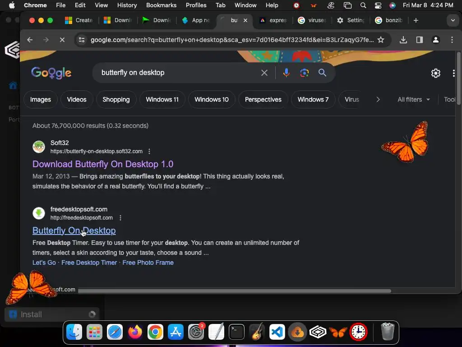
Task: Open System Settings in the Dock
Action: (196, 332)
